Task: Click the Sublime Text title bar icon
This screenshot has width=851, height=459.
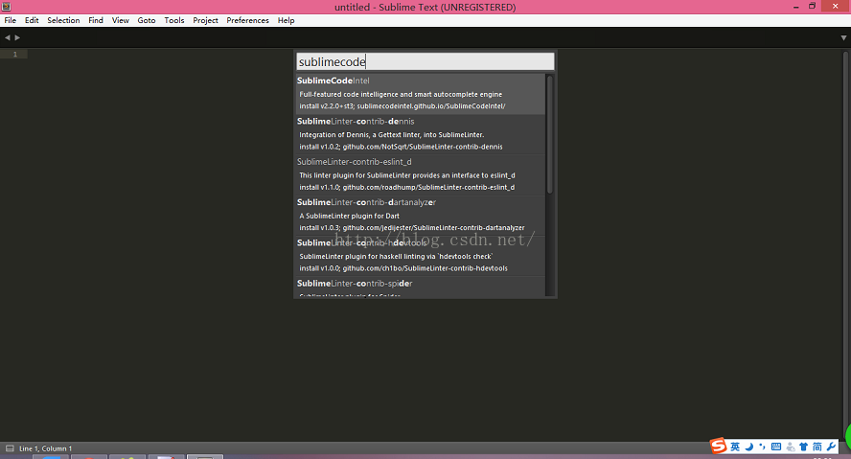Action: click(x=6, y=7)
